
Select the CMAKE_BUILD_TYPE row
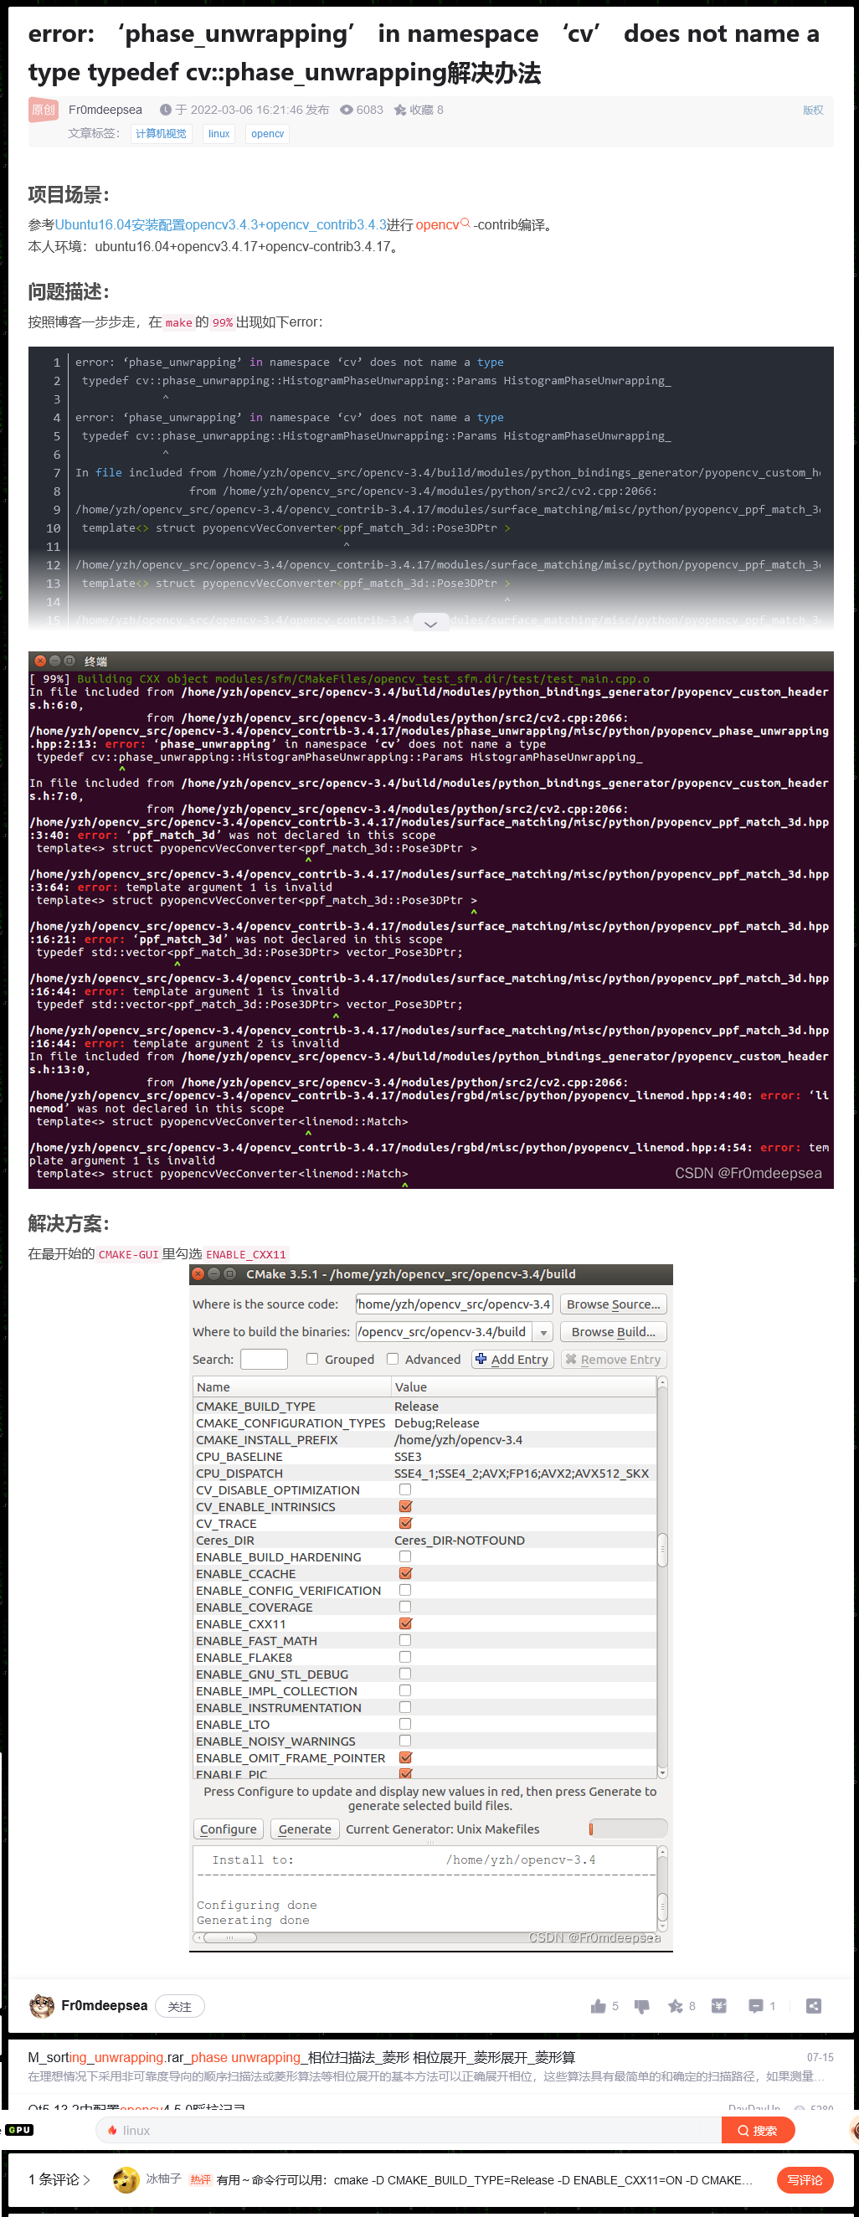[x=424, y=1407]
